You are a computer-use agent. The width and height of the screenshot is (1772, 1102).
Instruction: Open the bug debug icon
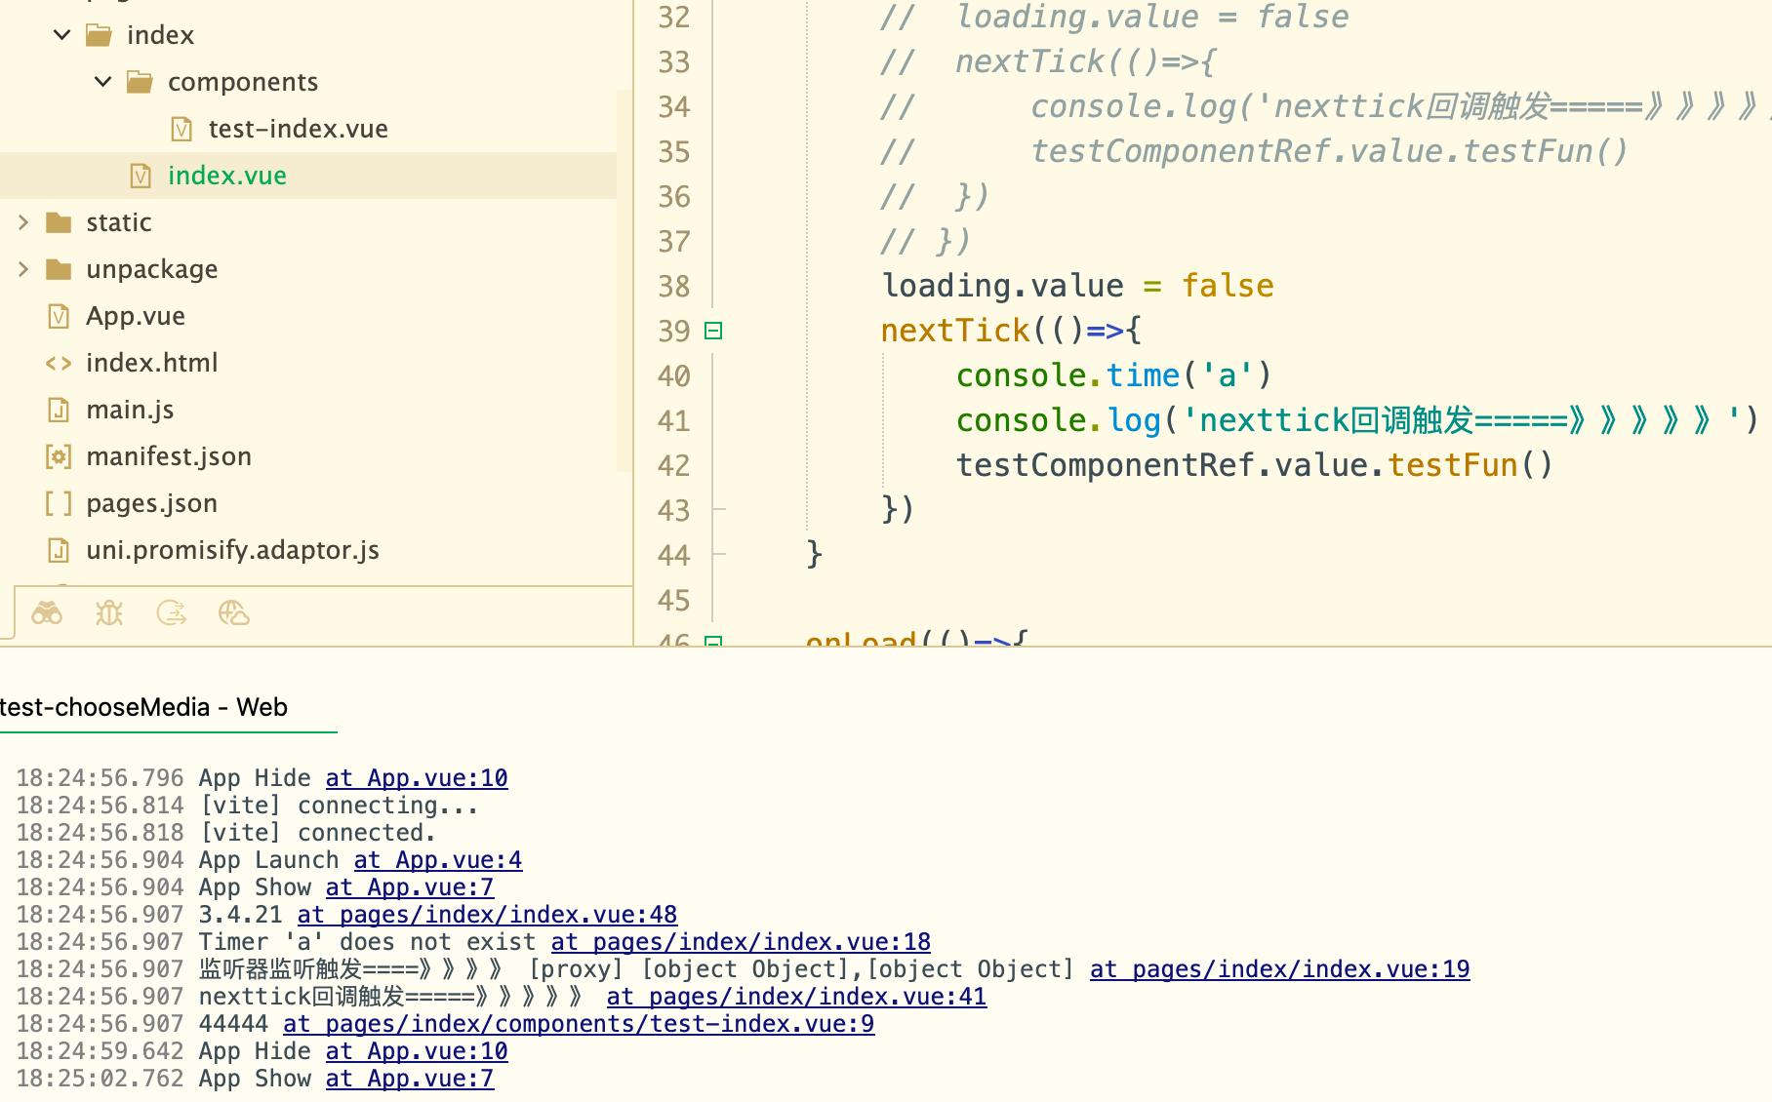(109, 613)
